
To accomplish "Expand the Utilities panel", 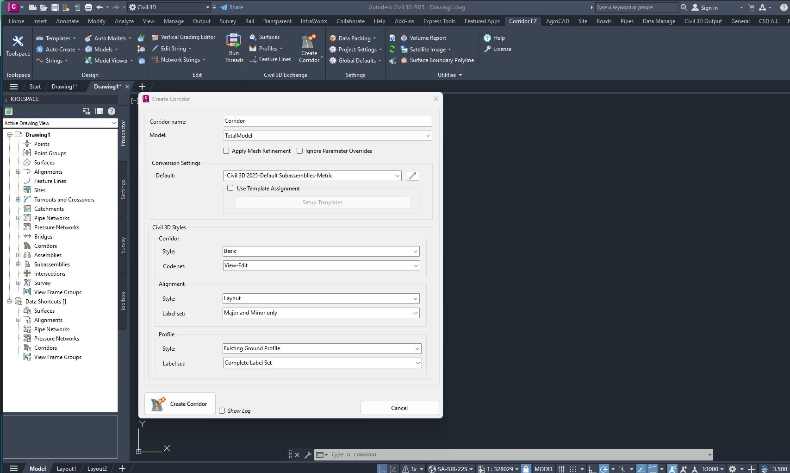I will coord(450,75).
